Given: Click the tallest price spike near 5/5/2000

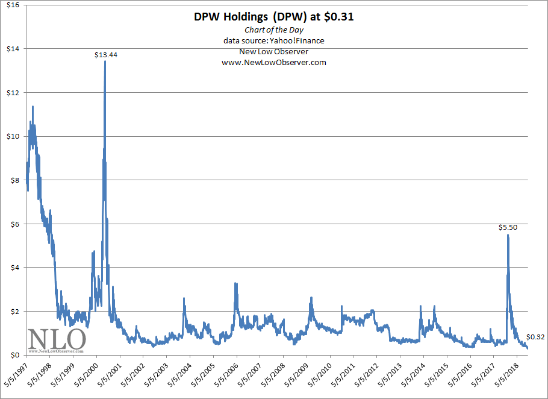Looking at the screenshot, I should (x=105, y=78).
